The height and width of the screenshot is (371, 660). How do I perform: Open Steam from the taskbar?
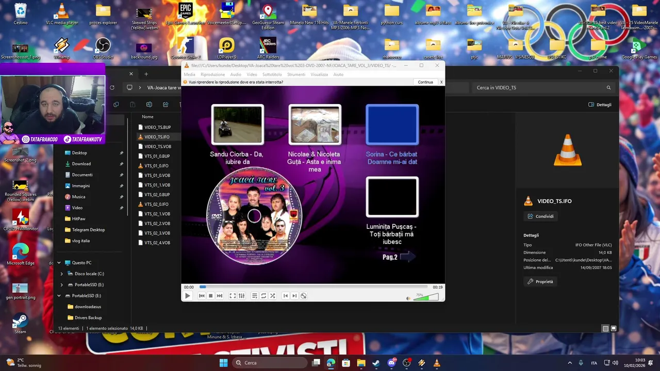[376, 363]
